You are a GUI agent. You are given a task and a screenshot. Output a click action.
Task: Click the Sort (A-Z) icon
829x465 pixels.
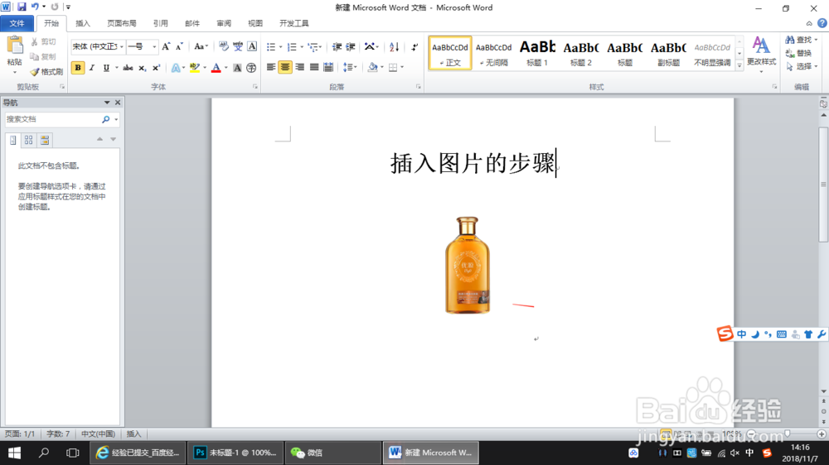coord(394,46)
